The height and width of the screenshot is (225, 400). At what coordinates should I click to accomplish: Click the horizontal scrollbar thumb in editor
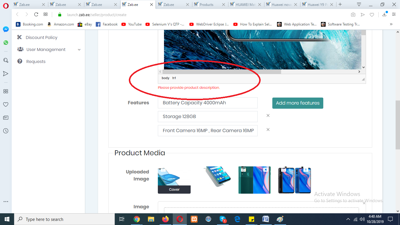[x=222, y=71]
